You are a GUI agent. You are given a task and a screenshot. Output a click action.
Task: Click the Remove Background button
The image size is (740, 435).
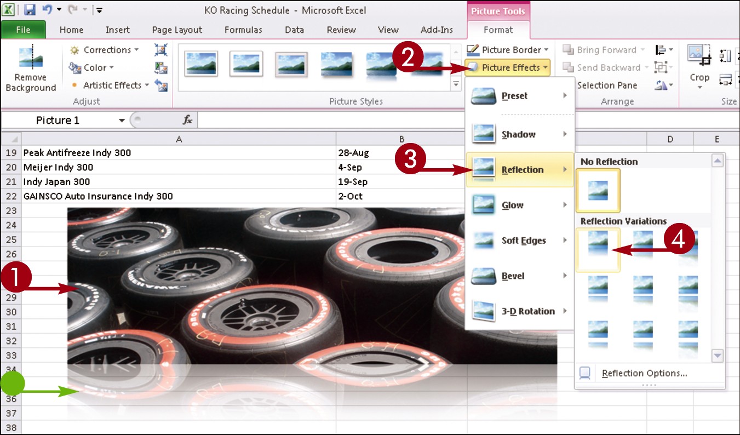click(x=31, y=68)
